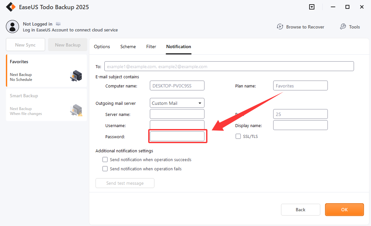
Task: Select the Smart Backup plan
Action: tap(46, 105)
